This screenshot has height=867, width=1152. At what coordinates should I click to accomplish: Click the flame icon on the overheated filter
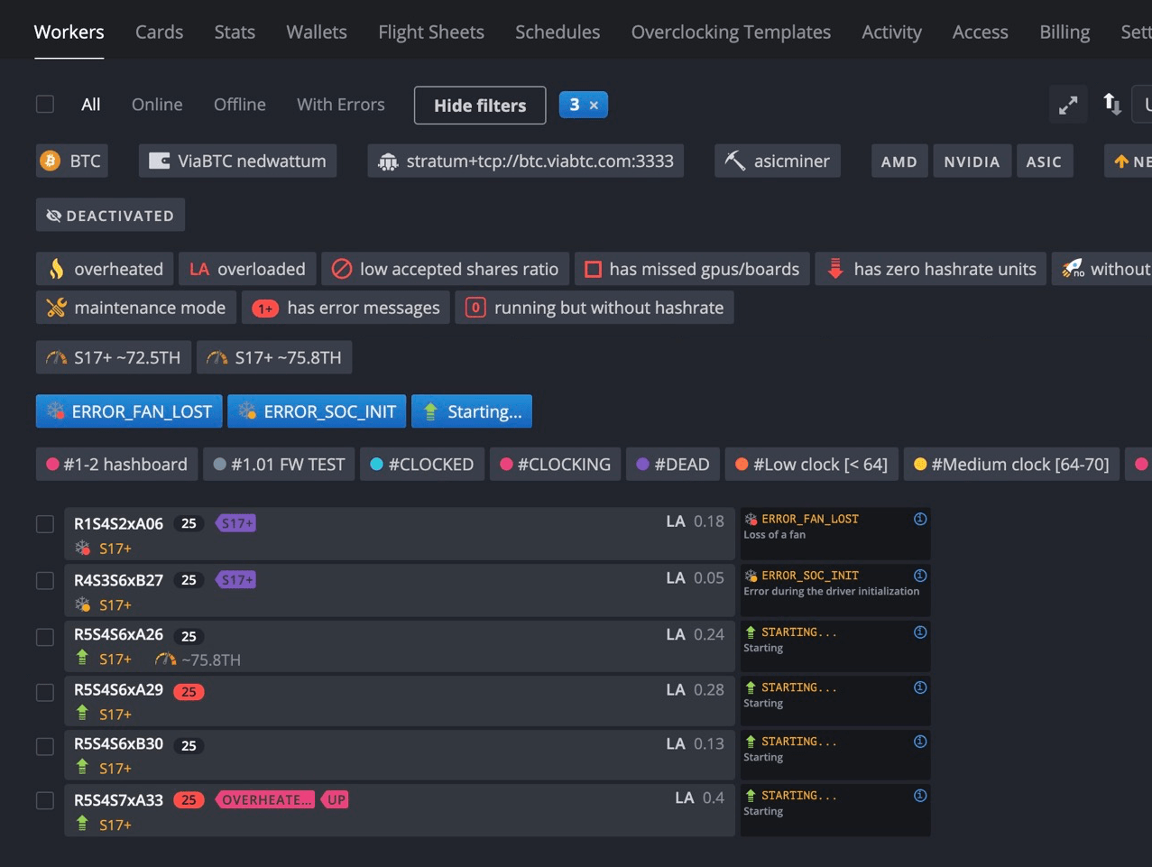(x=57, y=268)
